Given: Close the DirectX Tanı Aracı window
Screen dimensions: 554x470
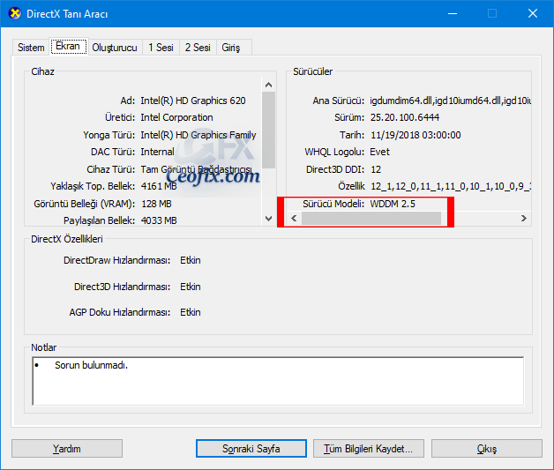Looking at the screenshot, I should click(533, 14).
